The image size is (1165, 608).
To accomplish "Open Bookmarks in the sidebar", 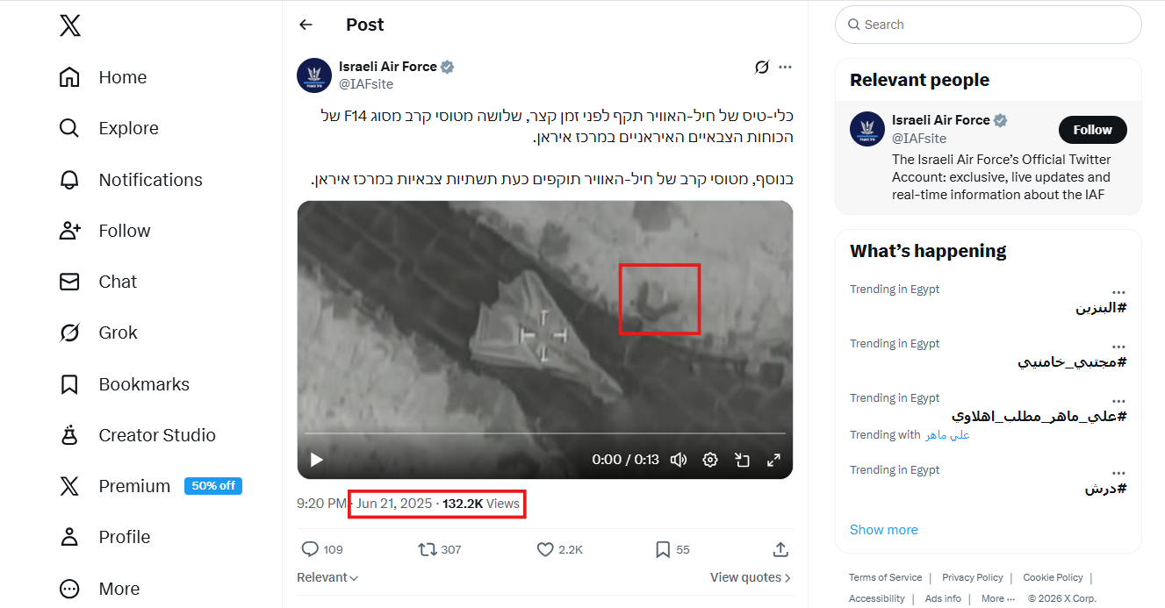I will pos(144,384).
